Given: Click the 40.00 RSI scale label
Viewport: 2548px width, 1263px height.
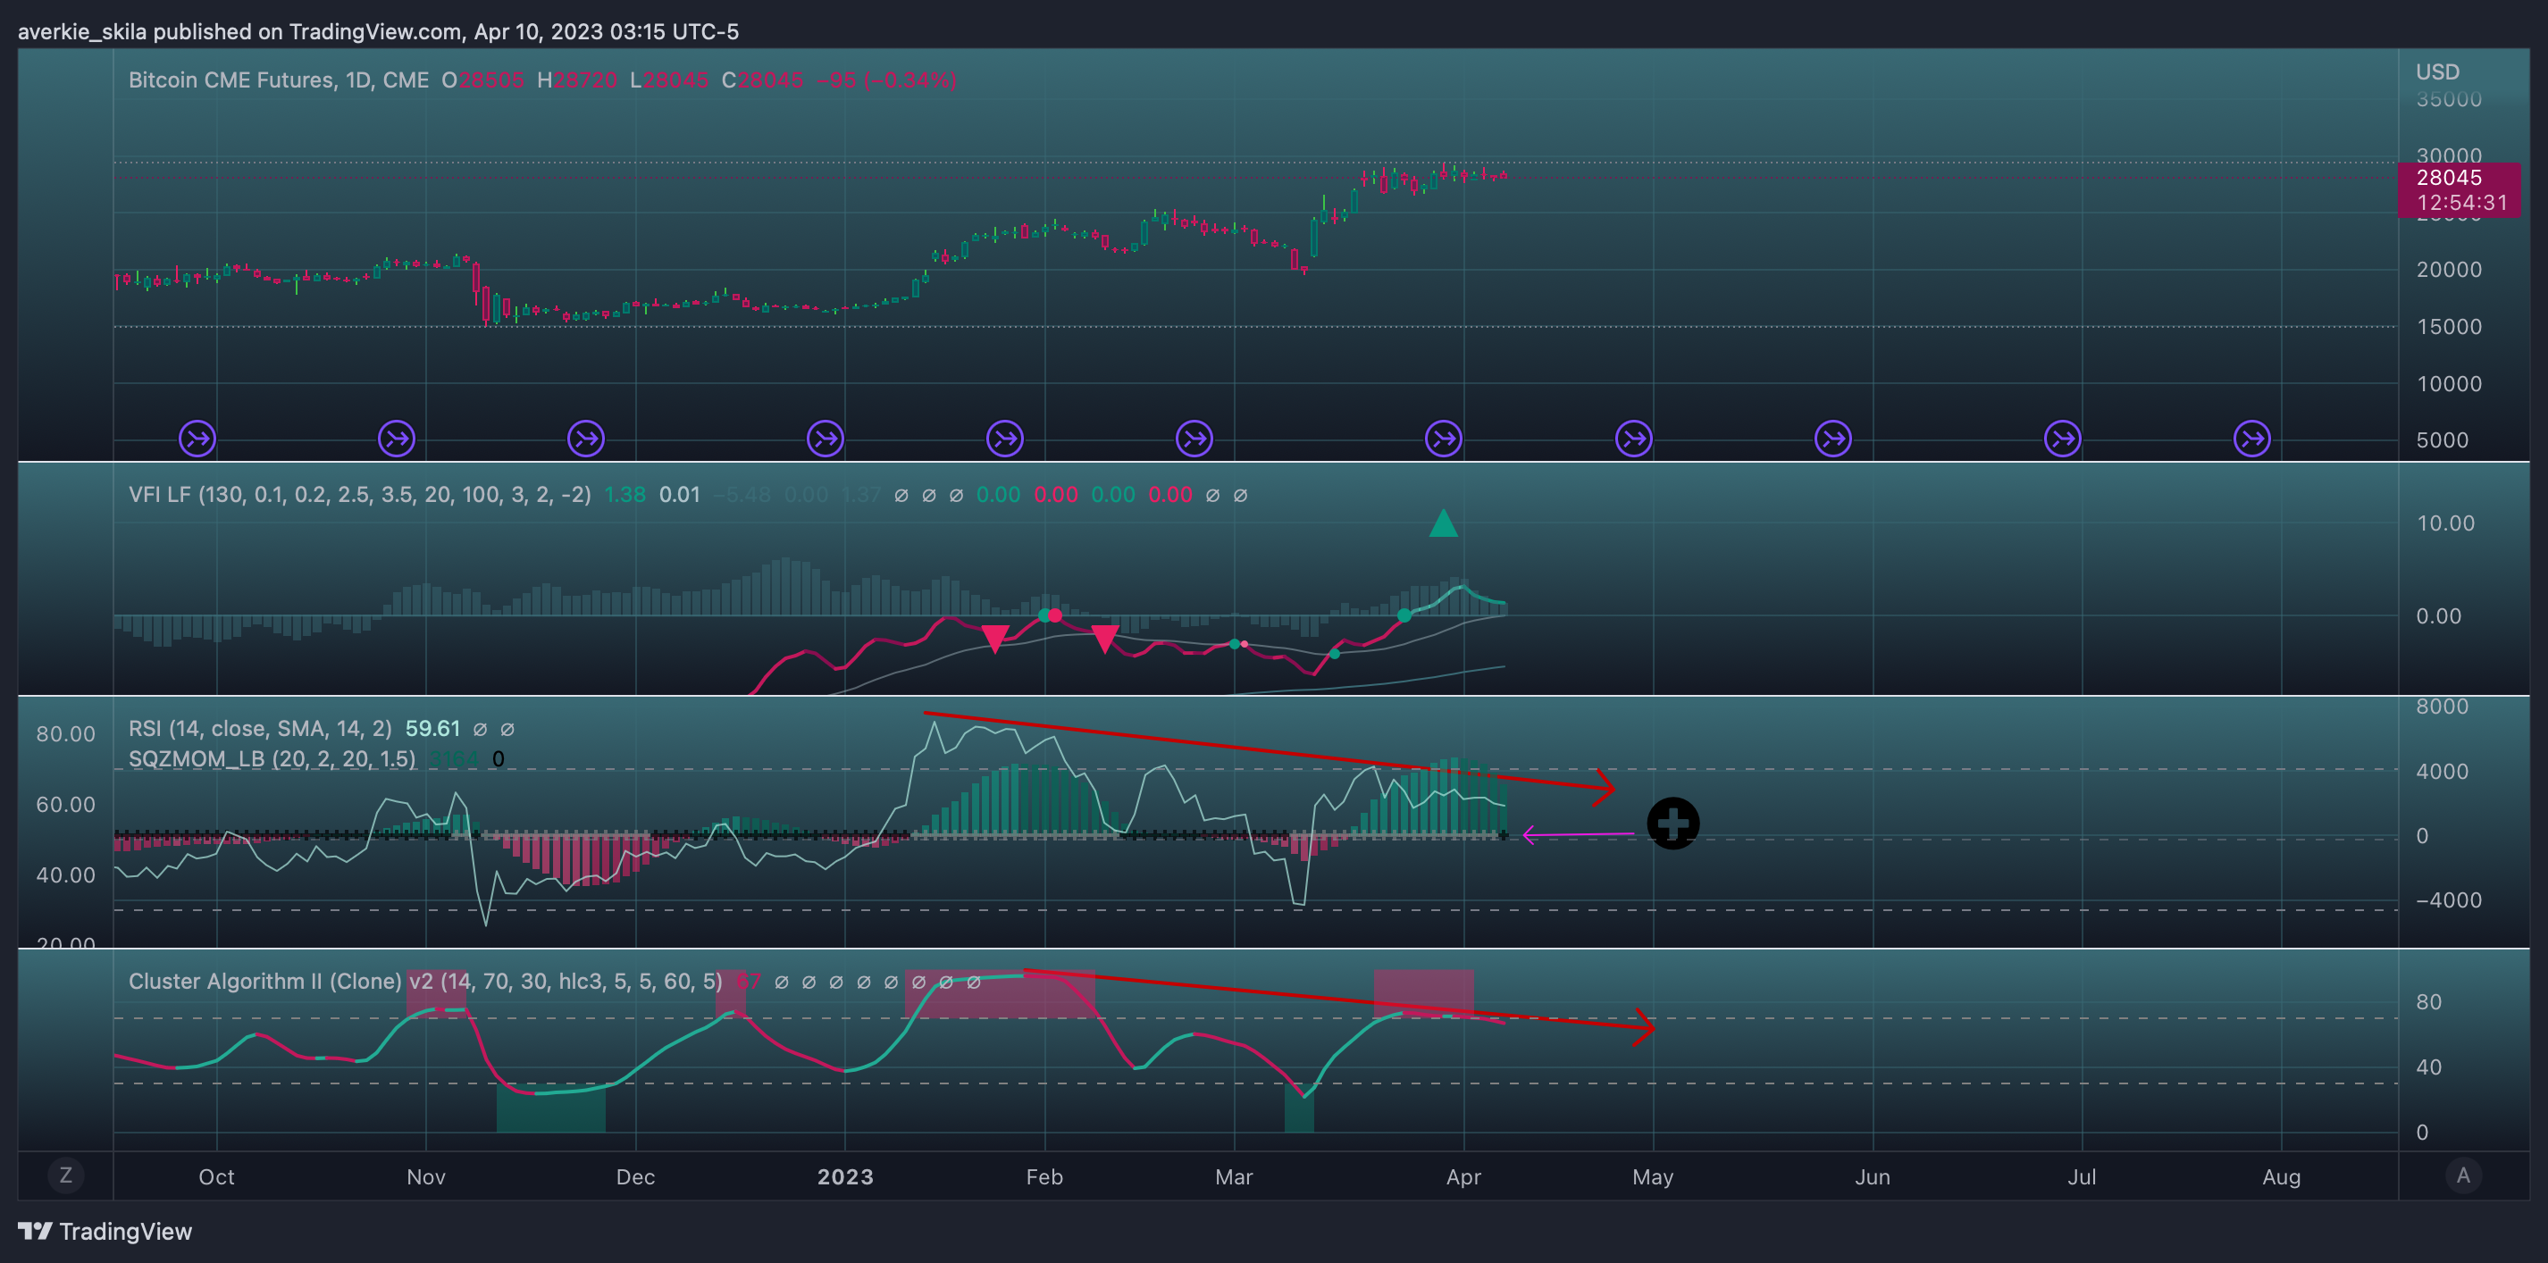Looking at the screenshot, I should (66, 875).
